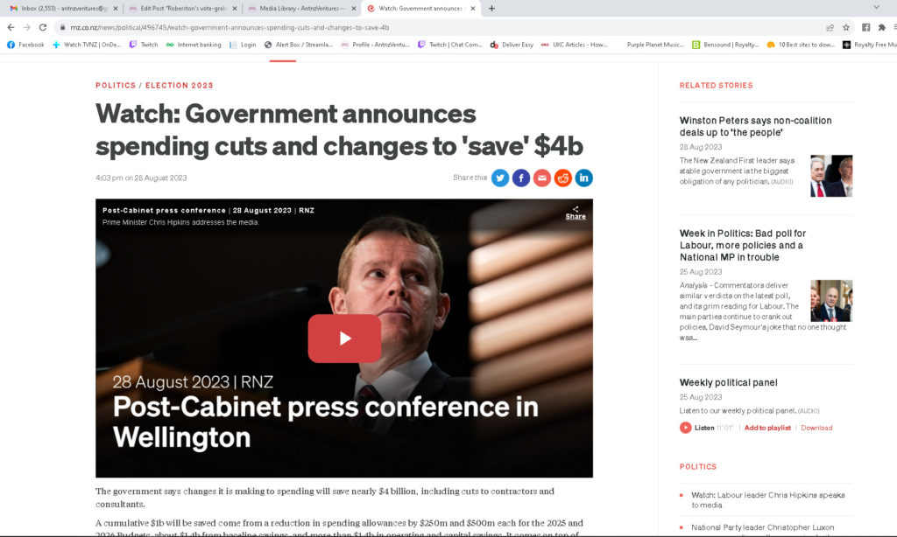The image size is (897, 537).
Task: Share article on Facebook
Action: (x=521, y=178)
